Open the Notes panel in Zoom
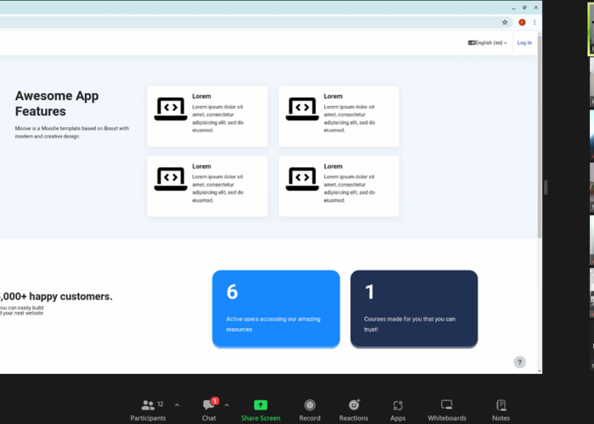Image resolution: width=594 pixels, height=424 pixels. pyautogui.click(x=501, y=409)
